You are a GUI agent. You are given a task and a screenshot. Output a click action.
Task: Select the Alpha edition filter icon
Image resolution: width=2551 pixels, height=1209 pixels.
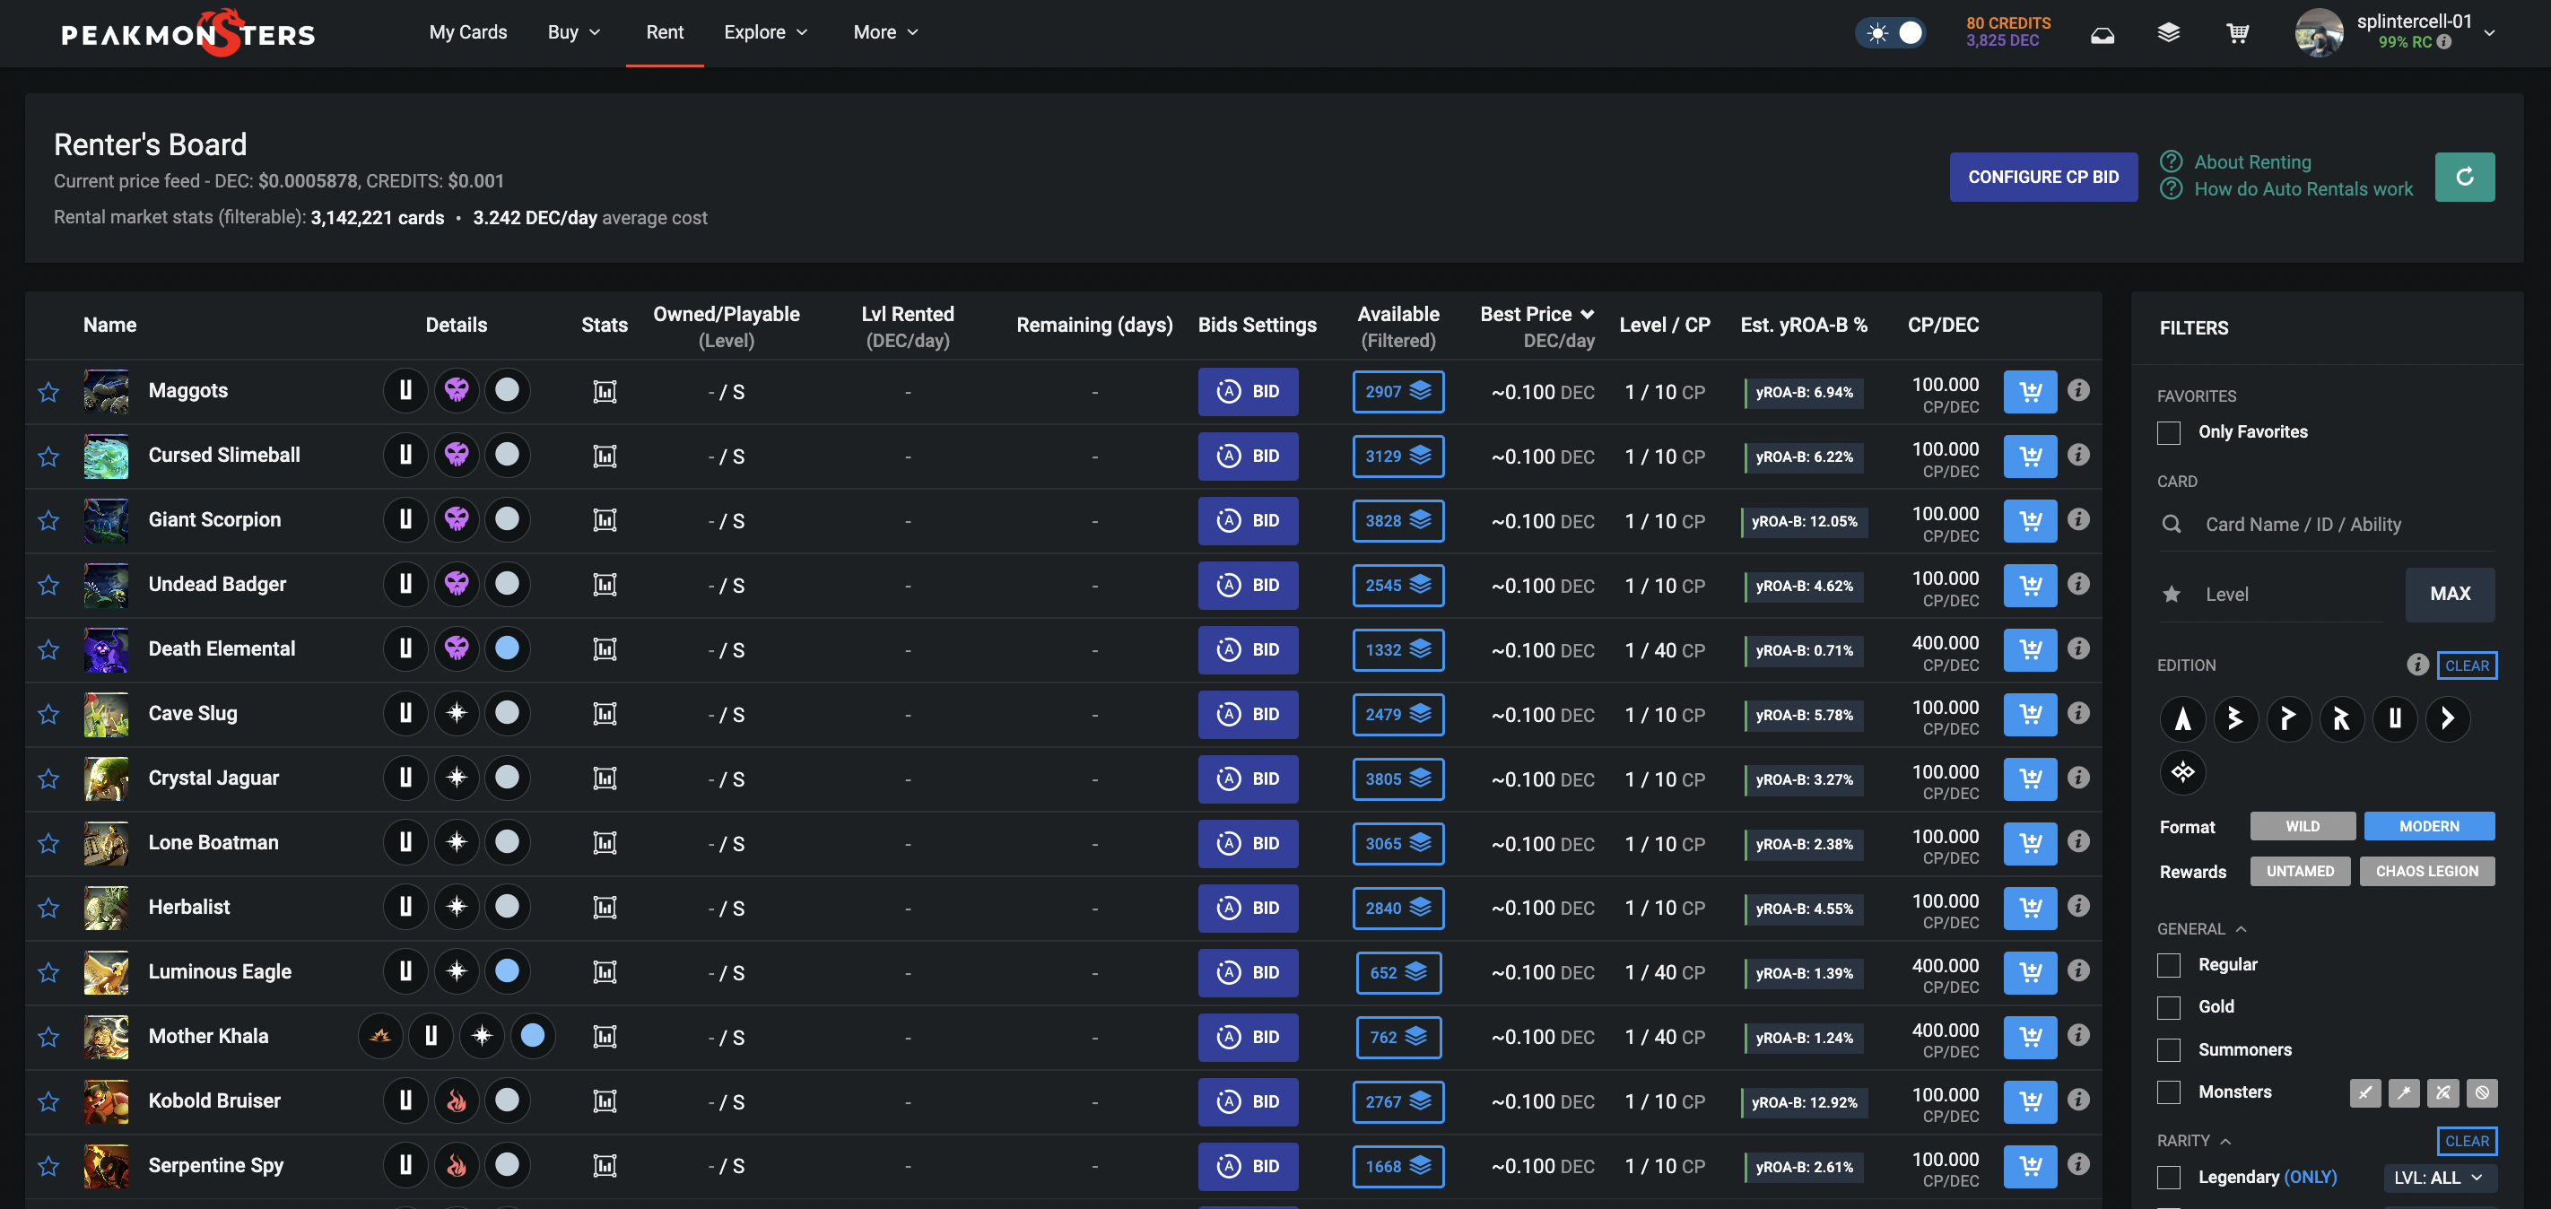(2182, 719)
